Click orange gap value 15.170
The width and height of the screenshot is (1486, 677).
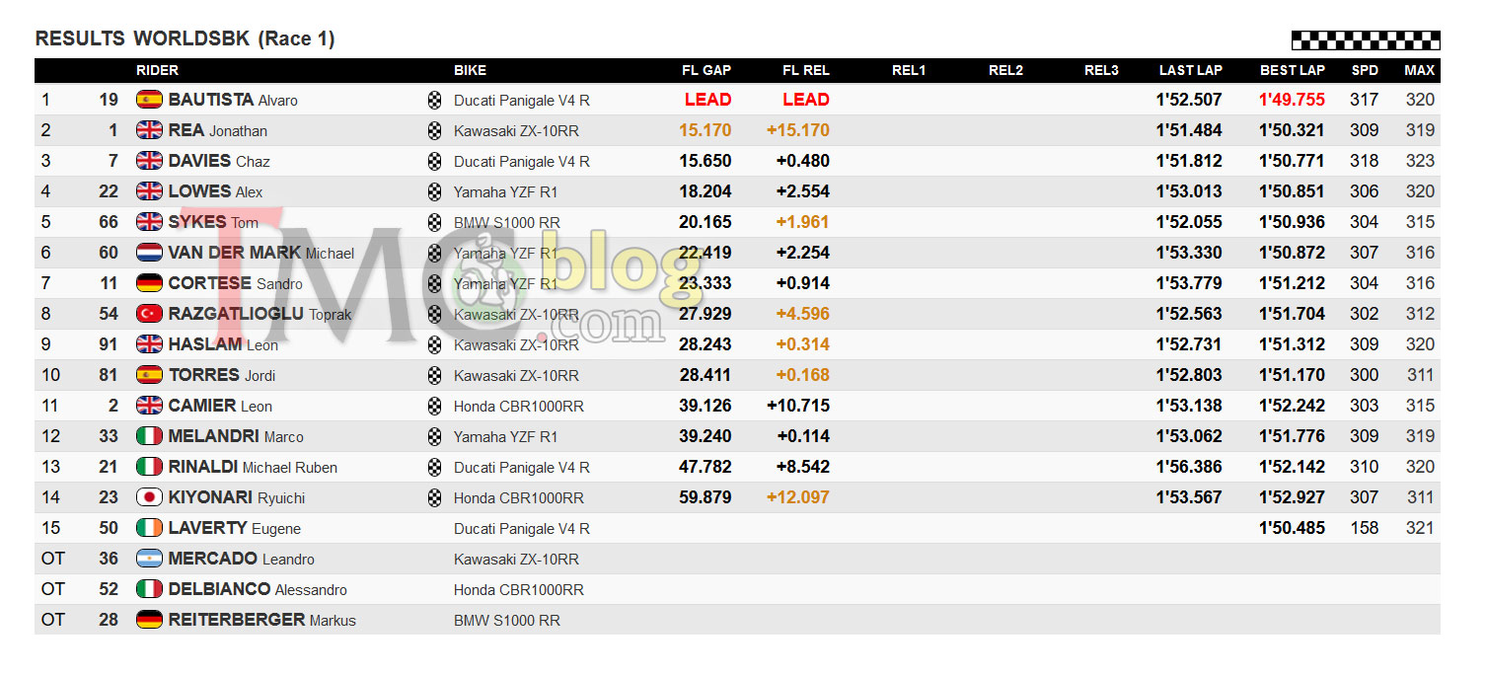pyautogui.click(x=706, y=130)
